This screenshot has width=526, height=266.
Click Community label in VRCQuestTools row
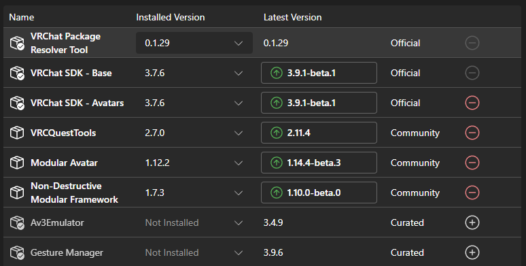coord(415,133)
